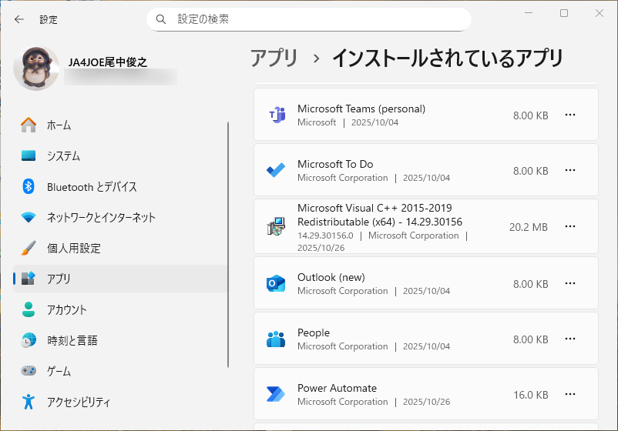Image resolution: width=618 pixels, height=431 pixels.
Task: Click the sidebar vertical scrollbar
Action: coord(228,245)
